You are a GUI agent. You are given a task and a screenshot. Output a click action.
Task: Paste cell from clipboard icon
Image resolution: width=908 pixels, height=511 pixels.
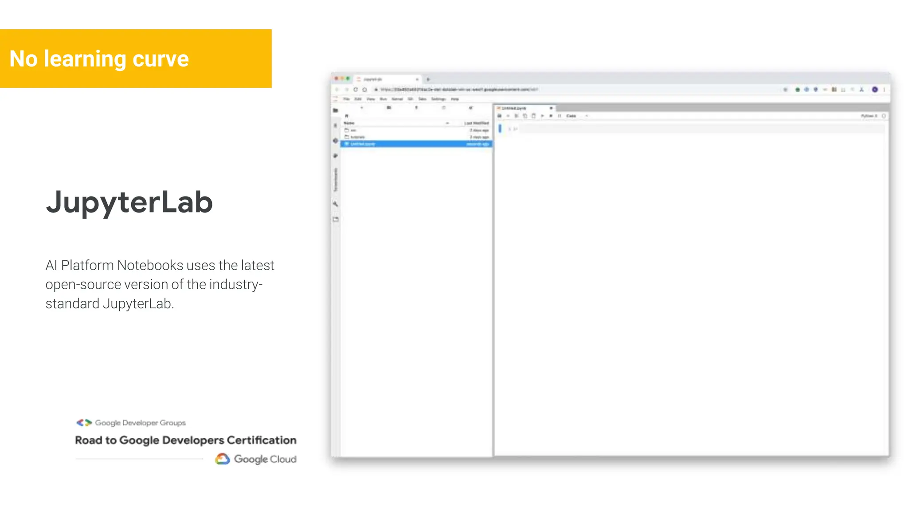click(533, 116)
